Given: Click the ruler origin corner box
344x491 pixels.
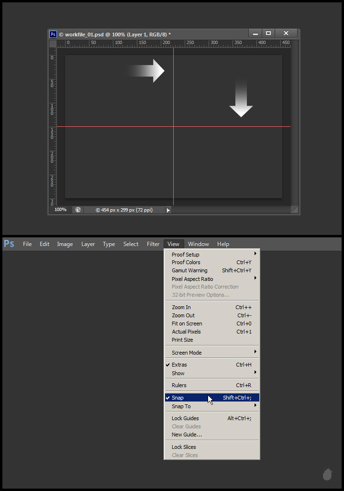Looking at the screenshot, I should (53, 44).
